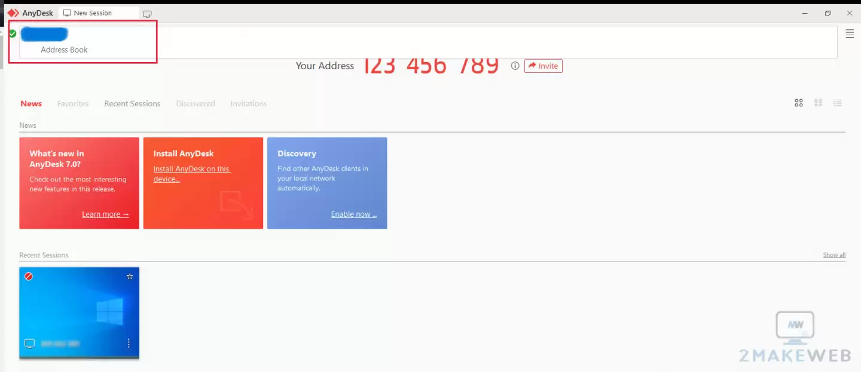The height and width of the screenshot is (372, 861).
Task: Click the monitor icon on session tile
Action: click(29, 343)
